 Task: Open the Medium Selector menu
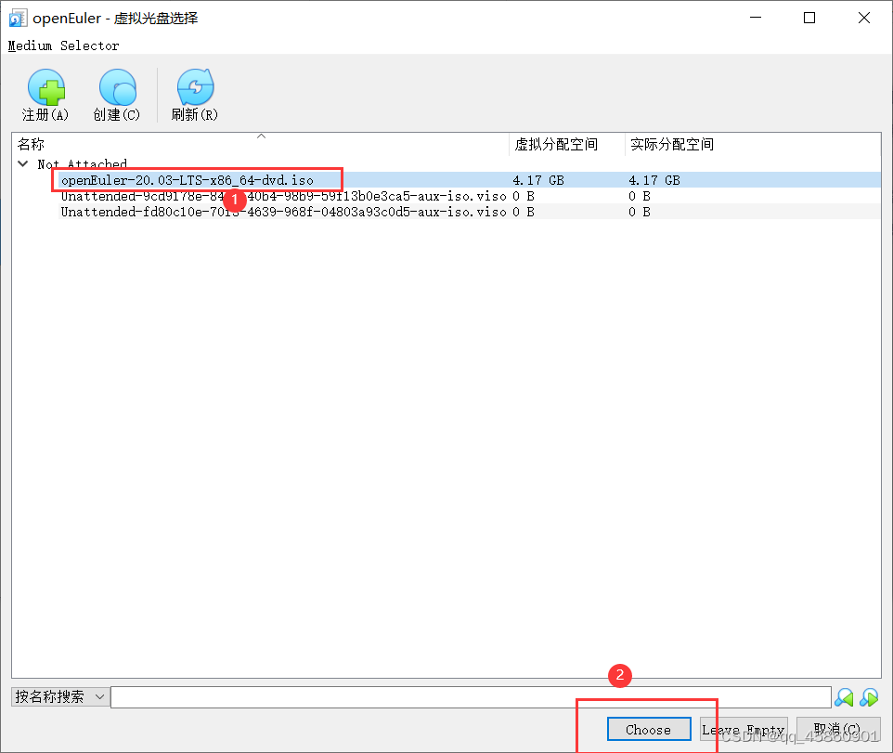(x=64, y=45)
